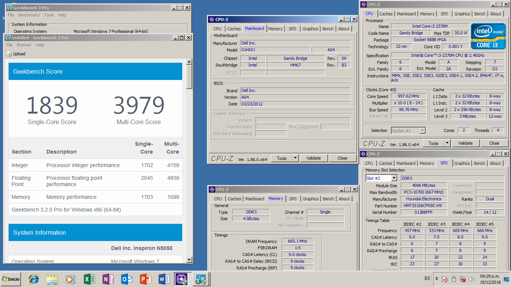Click the 1839 Single-Core Score
Viewport: 511px width, 287px height.
click(x=52, y=105)
